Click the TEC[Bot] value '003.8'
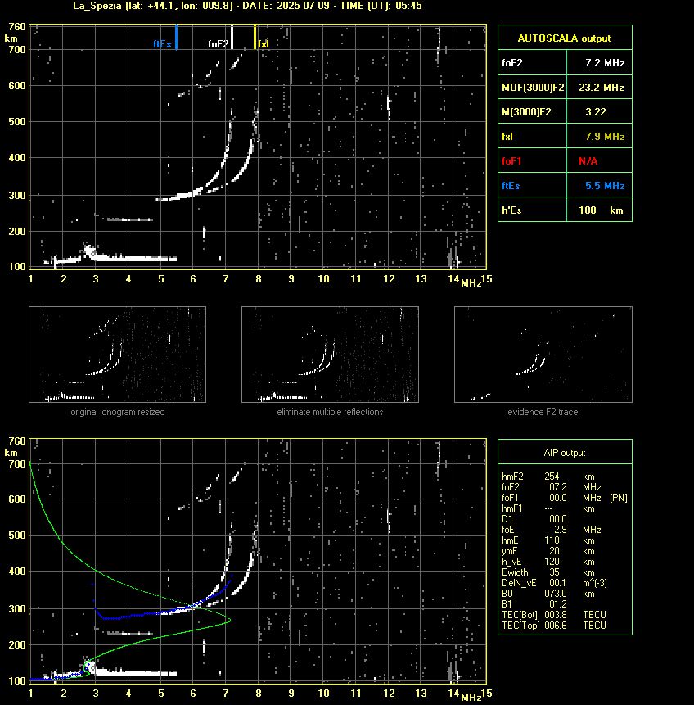Viewport: 694px width, 705px height. coord(556,615)
